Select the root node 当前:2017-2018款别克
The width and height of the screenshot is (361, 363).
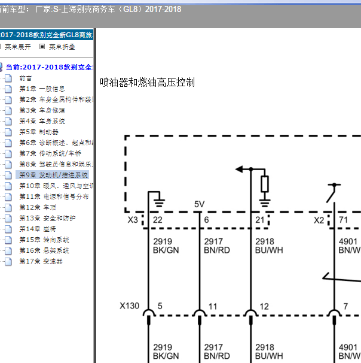click(x=50, y=67)
